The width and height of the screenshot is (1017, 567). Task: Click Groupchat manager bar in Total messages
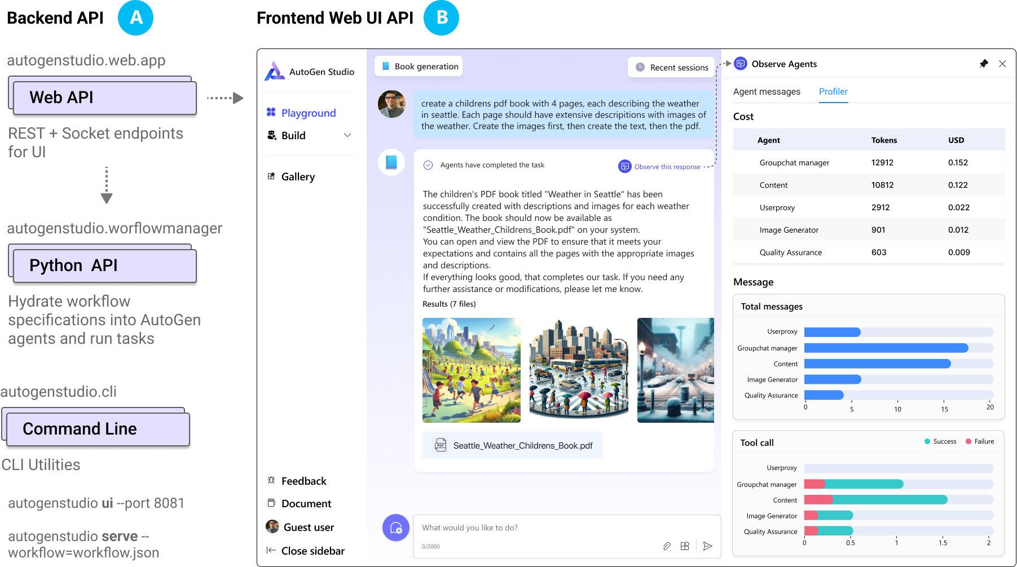[886, 348]
